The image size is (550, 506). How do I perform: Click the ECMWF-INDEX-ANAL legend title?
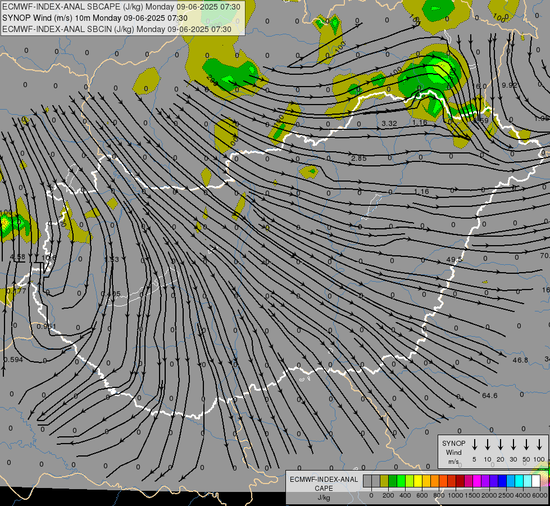[324, 480]
